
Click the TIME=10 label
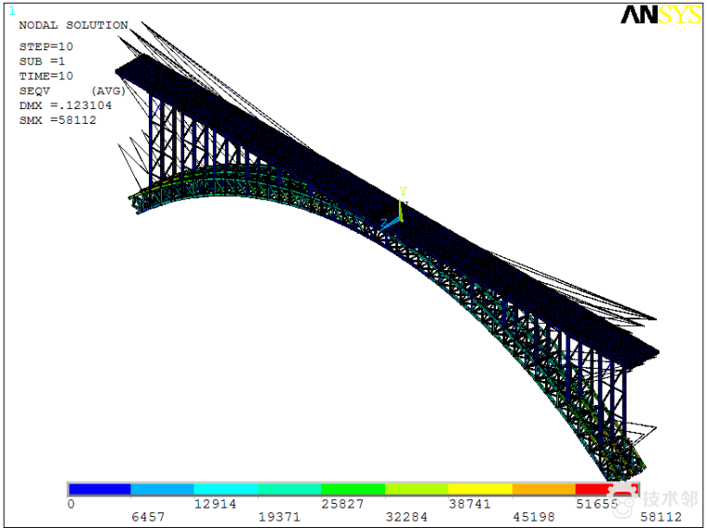(46, 76)
